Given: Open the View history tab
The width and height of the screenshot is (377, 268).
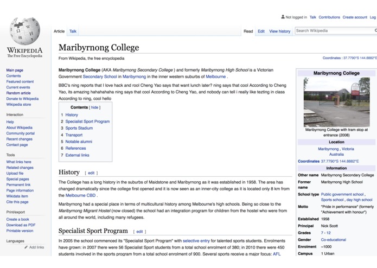Looking at the screenshot, I should (x=279, y=31).
